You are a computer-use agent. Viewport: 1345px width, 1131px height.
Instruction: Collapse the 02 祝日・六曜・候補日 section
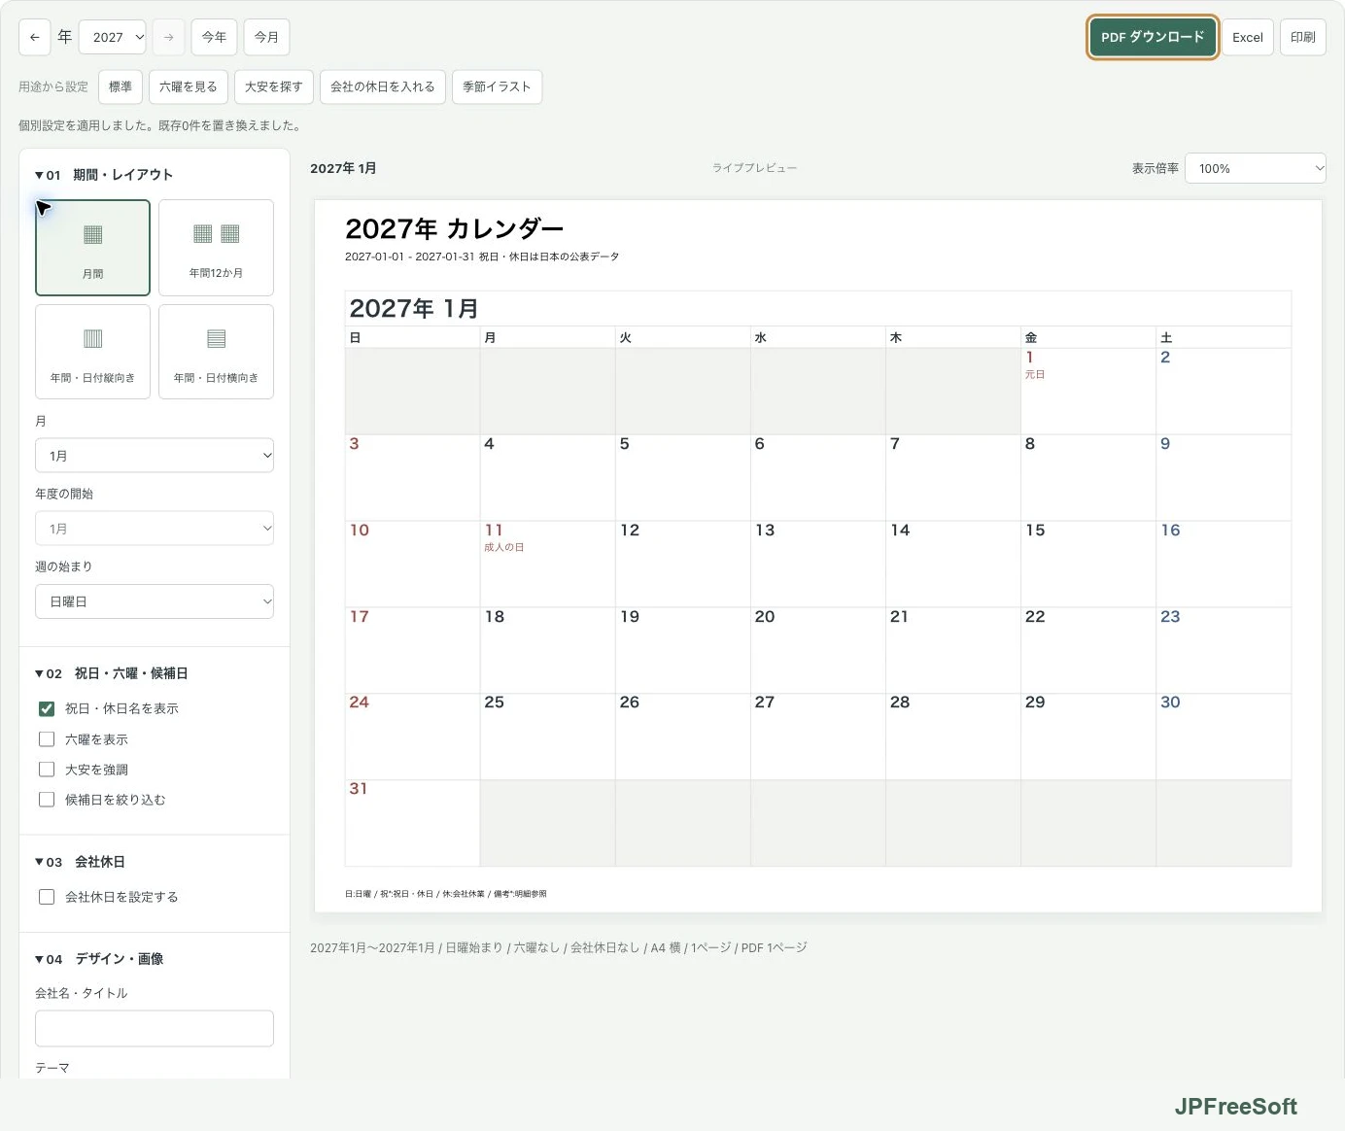(x=112, y=673)
